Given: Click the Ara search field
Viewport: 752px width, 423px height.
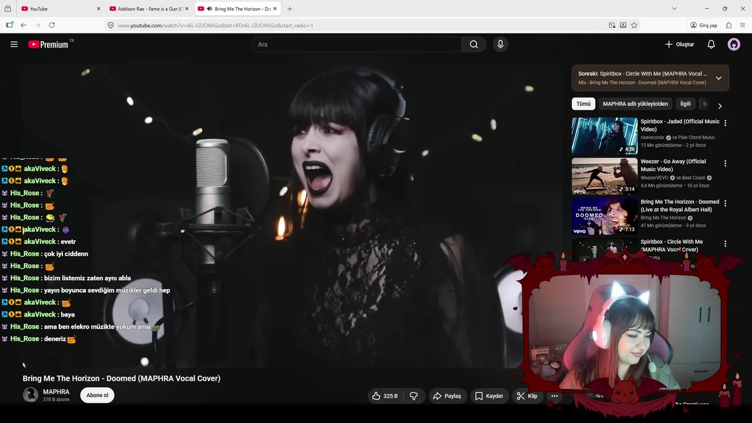Looking at the screenshot, I should (x=357, y=44).
